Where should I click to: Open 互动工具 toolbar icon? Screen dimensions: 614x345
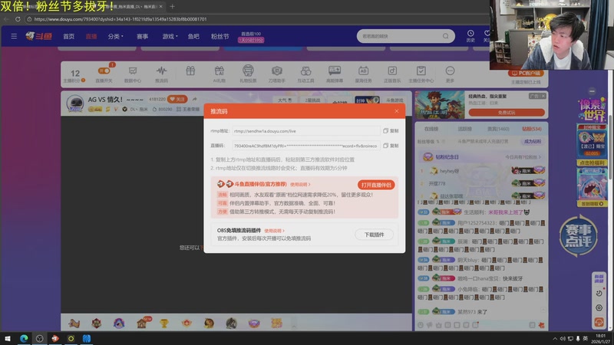pyautogui.click(x=305, y=74)
